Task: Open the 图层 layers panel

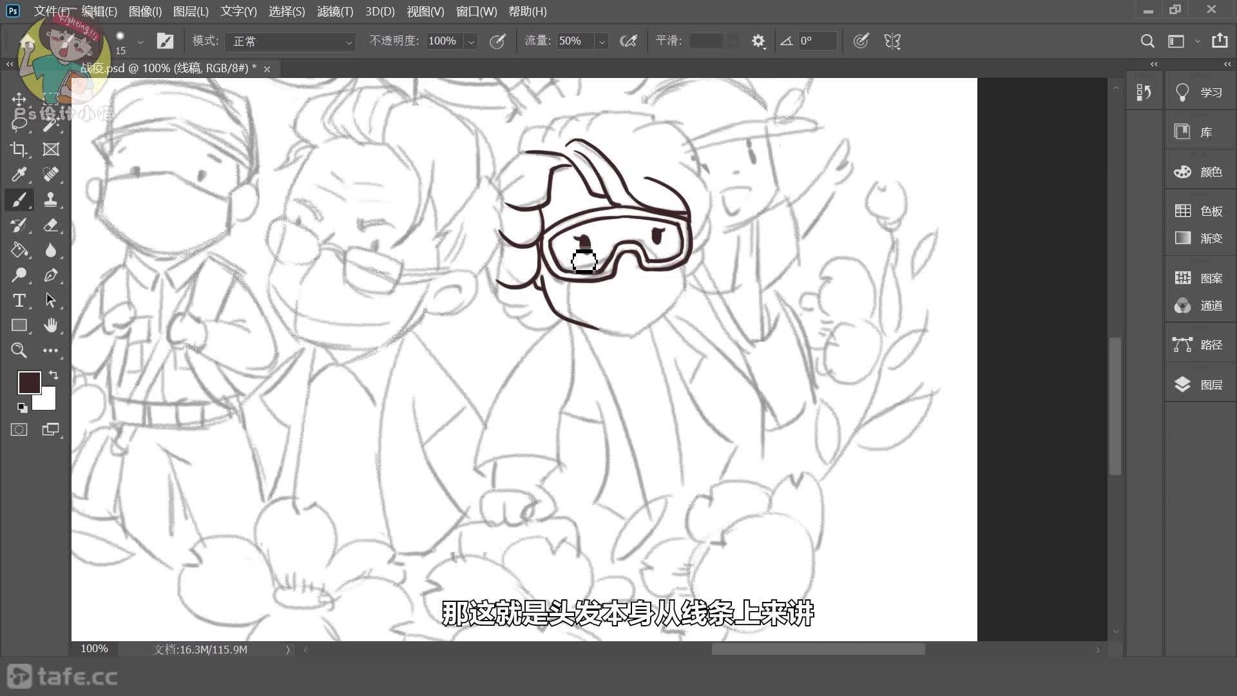Action: point(1200,385)
